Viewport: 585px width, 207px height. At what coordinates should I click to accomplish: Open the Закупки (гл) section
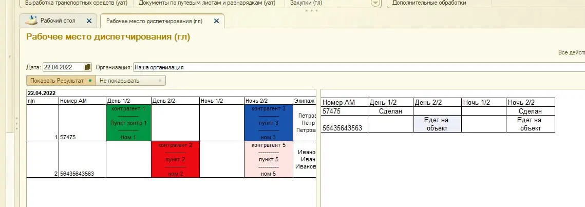pos(306,3)
